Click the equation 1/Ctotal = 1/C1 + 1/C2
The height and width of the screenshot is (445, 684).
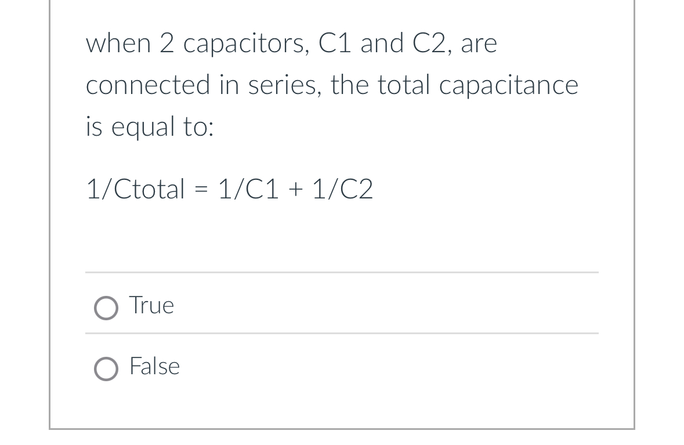click(x=229, y=188)
